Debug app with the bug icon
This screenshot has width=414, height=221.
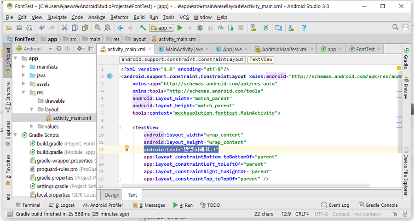click(200, 28)
